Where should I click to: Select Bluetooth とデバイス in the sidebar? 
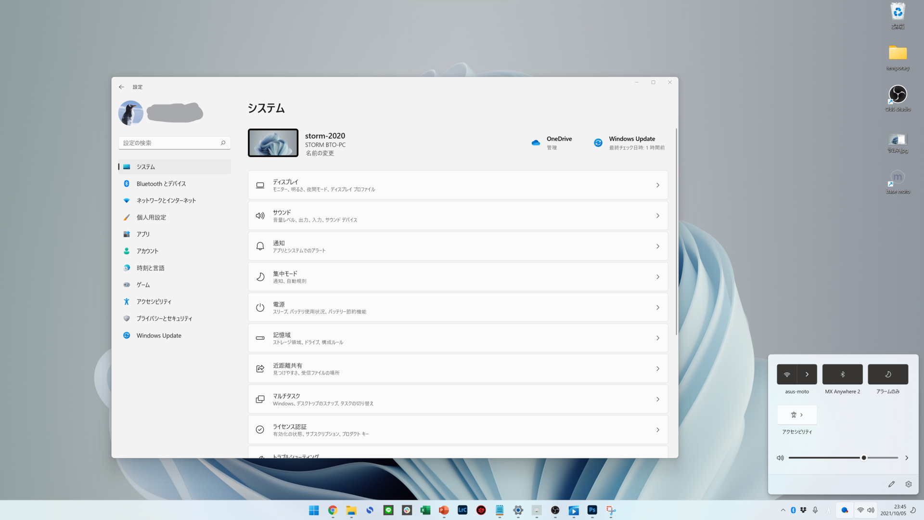[174, 183]
